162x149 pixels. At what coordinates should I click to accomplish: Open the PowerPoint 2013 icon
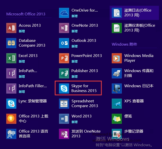[64, 58]
